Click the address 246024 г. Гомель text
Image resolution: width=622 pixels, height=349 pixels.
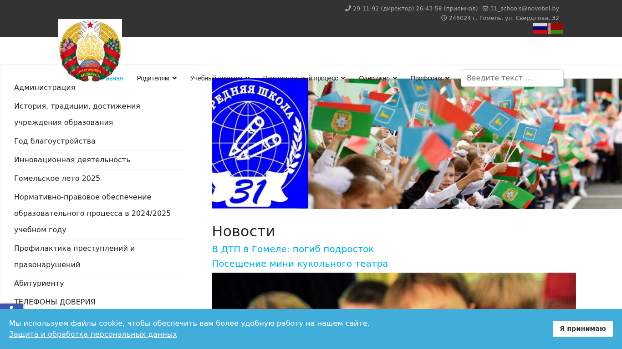pos(504,18)
